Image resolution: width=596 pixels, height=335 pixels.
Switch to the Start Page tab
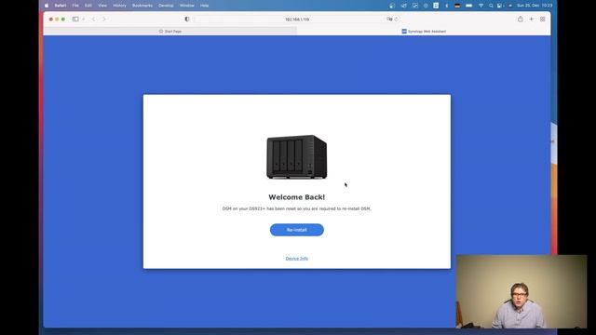tap(169, 31)
